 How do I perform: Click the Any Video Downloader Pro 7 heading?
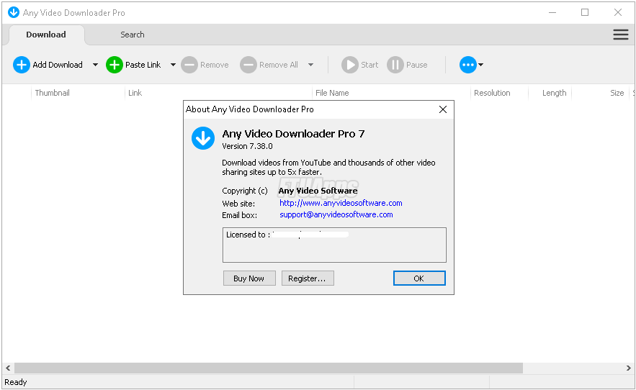pyautogui.click(x=293, y=134)
